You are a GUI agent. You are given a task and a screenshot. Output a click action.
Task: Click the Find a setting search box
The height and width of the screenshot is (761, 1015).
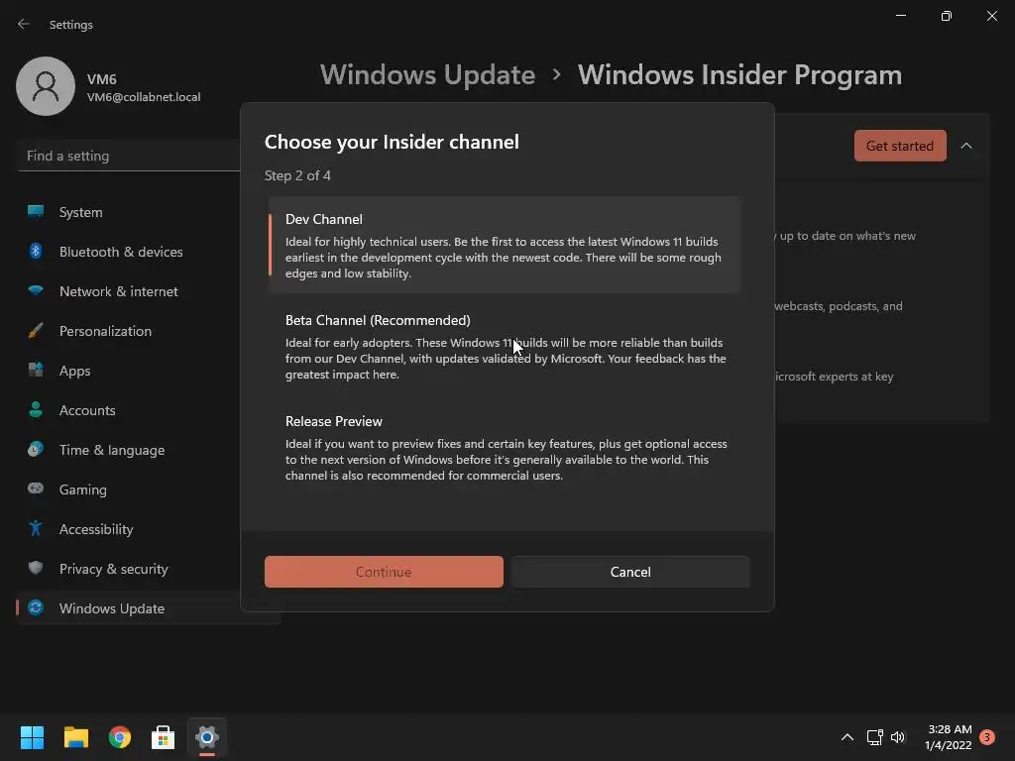coord(130,156)
